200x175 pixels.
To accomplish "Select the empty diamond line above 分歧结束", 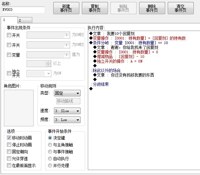I will pyautogui.click(x=95, y=80).
